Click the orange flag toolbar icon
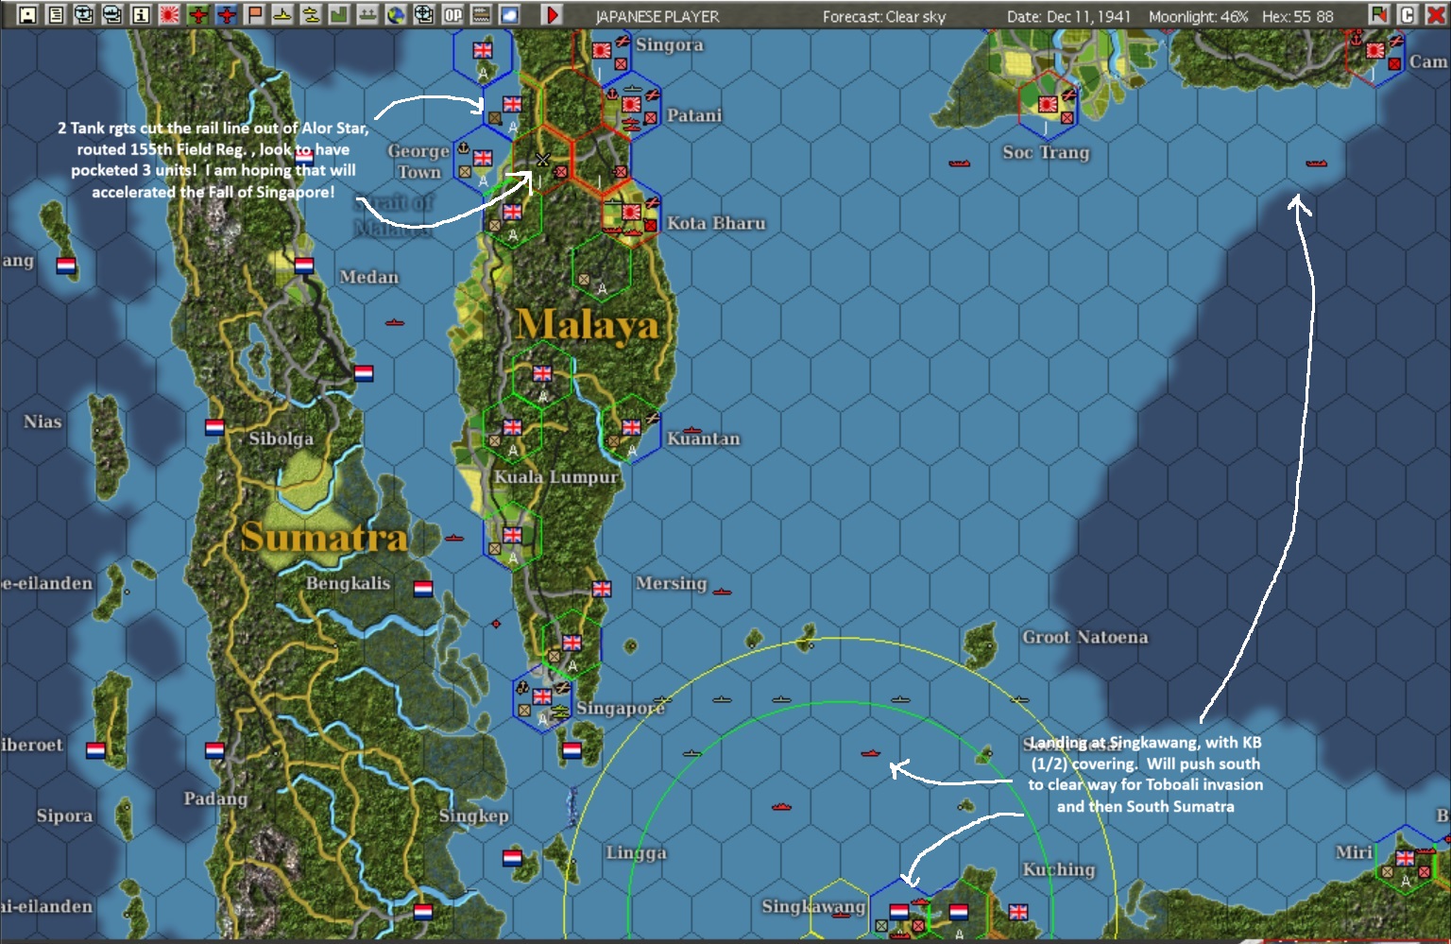1451x944 pixels. 254,14
